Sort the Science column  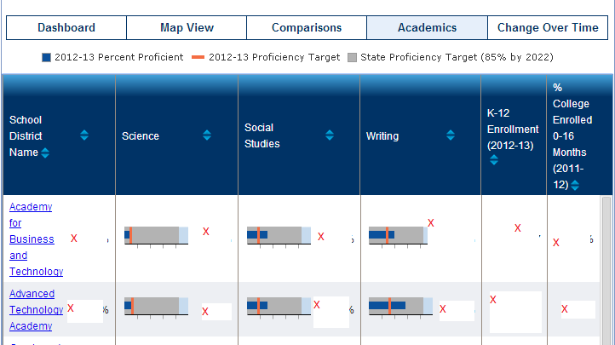[x=207, y=135]
